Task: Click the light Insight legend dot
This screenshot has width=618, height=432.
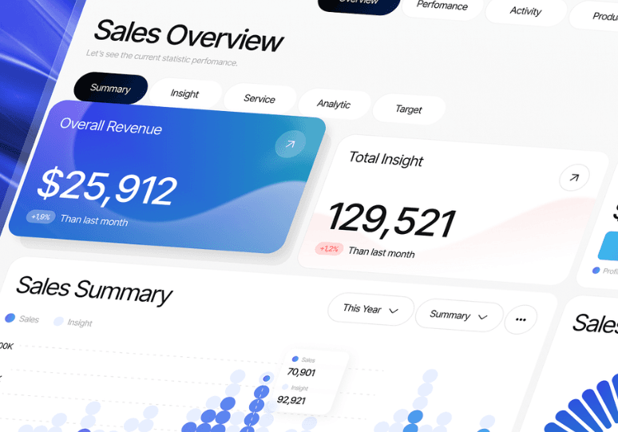Action: click(58, 321)
